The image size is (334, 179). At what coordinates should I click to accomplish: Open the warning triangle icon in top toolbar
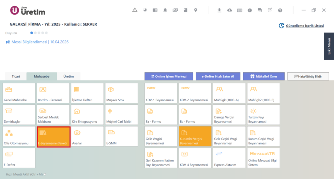[135, 10]
